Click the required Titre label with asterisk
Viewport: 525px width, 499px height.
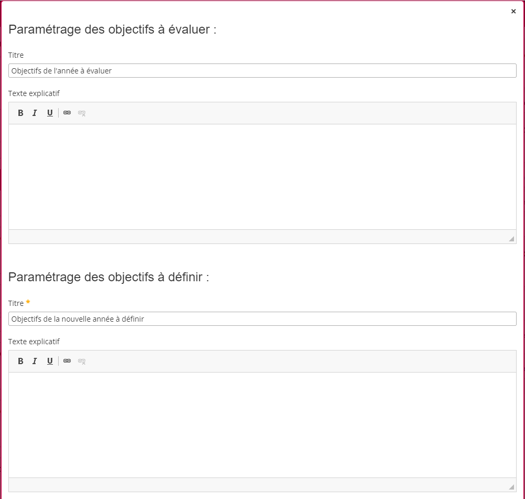click(x=16, y=303)
